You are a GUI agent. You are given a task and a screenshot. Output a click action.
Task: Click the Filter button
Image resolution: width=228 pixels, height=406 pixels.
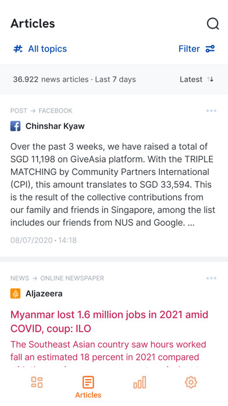[197, 48]
